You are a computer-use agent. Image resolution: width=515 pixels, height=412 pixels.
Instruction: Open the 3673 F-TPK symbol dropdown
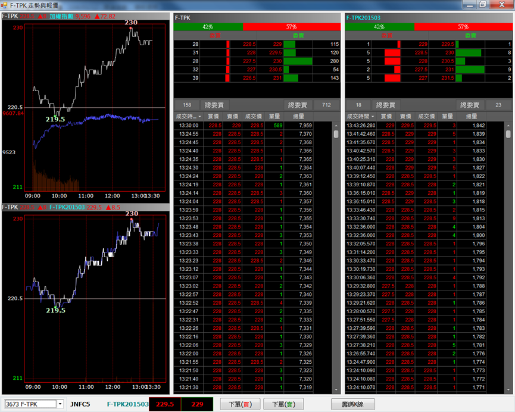point(60,404)
